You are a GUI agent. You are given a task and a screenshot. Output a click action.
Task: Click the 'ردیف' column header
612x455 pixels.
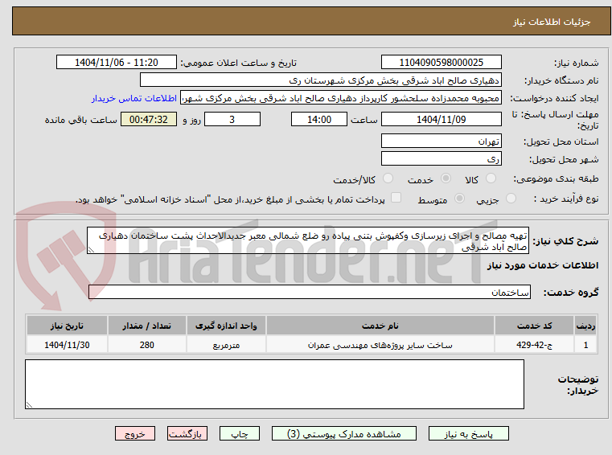point(585,326)
